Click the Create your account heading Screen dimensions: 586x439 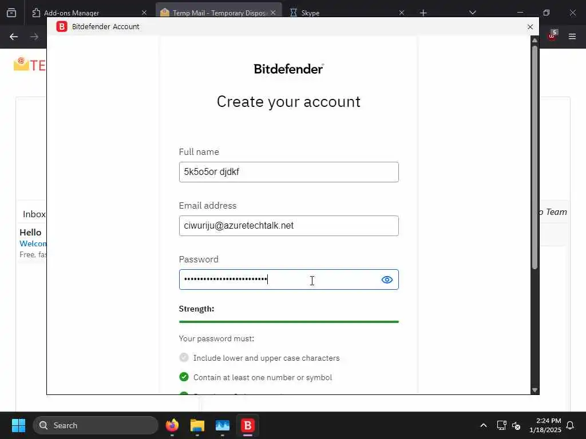pos(288,102)
